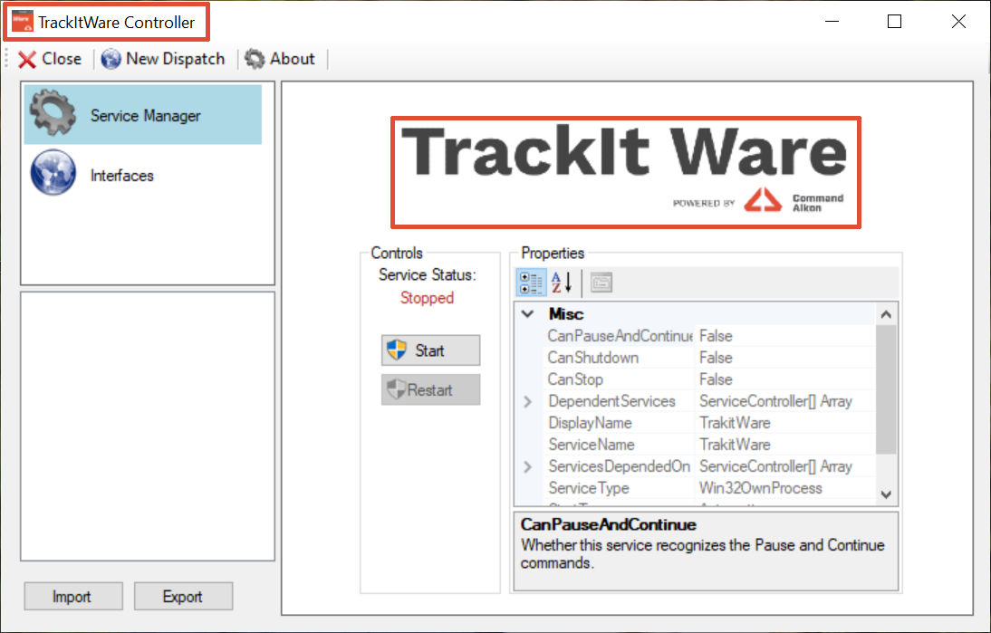Close the window with title bar X

coord(958,22)
